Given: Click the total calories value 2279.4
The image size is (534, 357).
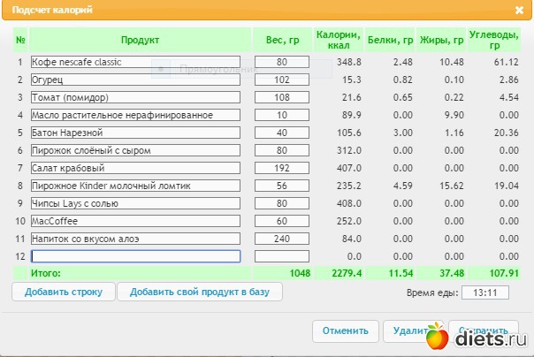Looking at the screenshot, I should pyautogui.click(x=347, y=273).
